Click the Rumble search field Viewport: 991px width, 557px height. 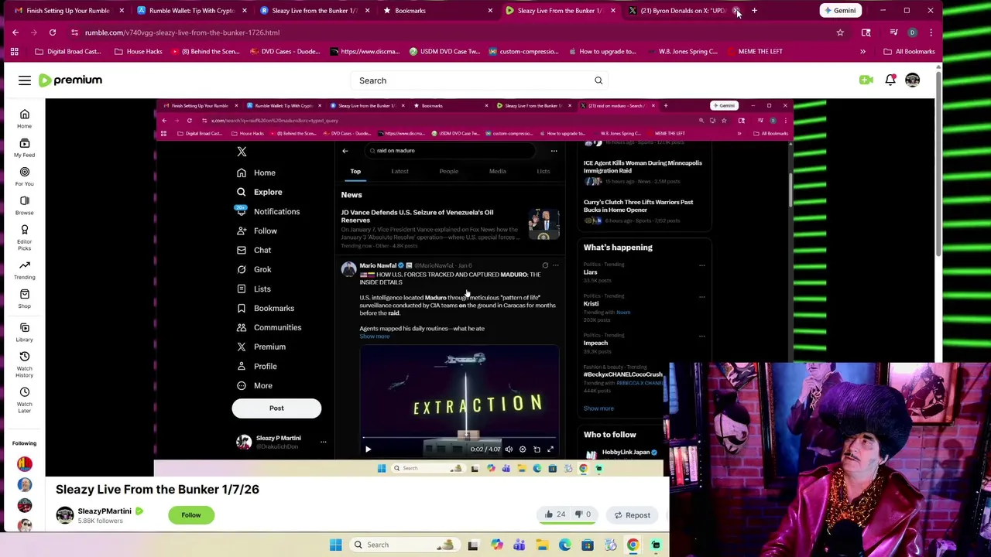click(x=471, y=80)
